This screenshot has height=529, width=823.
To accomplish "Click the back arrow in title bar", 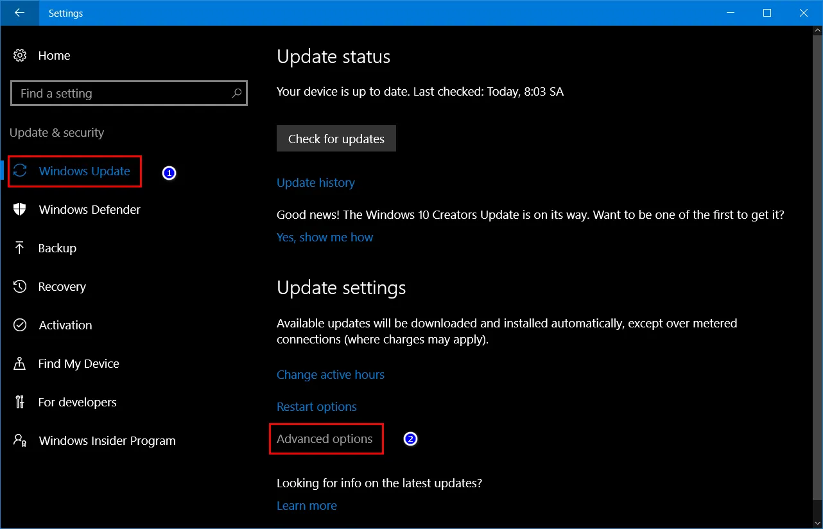I will click(19, 13).
